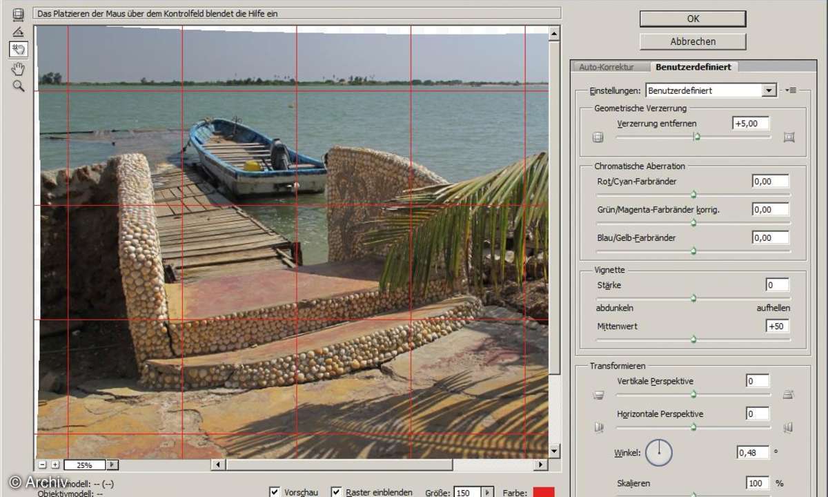Click the preview vertical scrollbar up arrow
This screenshot has width=828, height=497.
tap(554, 32)
